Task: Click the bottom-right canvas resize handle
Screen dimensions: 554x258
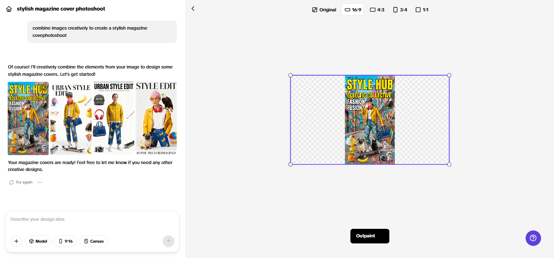Action: point(449,164)
